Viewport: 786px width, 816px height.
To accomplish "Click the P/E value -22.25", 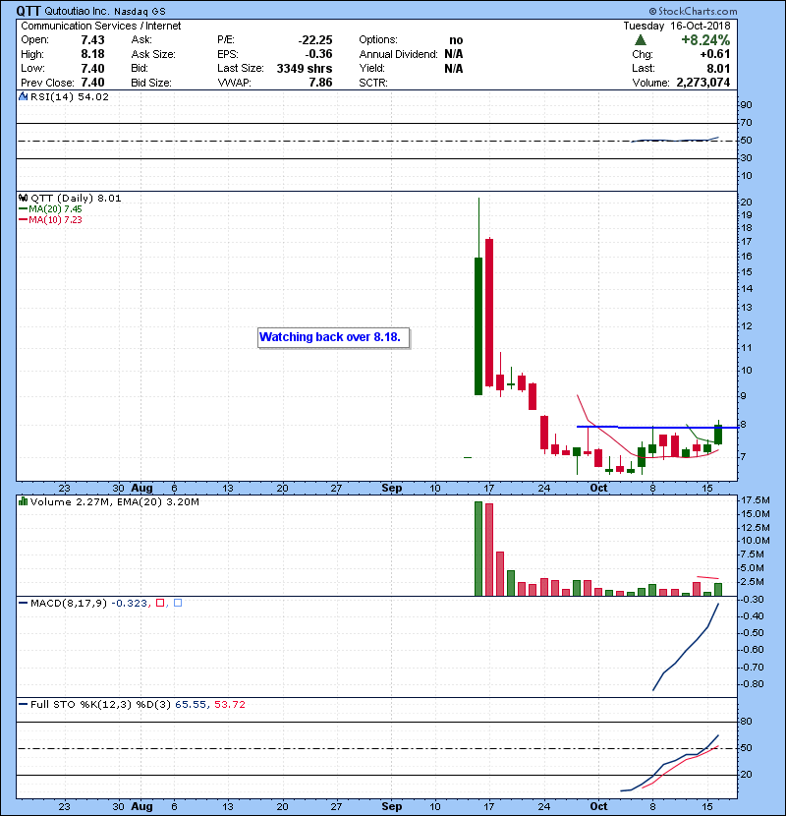I will pos(315,40).
